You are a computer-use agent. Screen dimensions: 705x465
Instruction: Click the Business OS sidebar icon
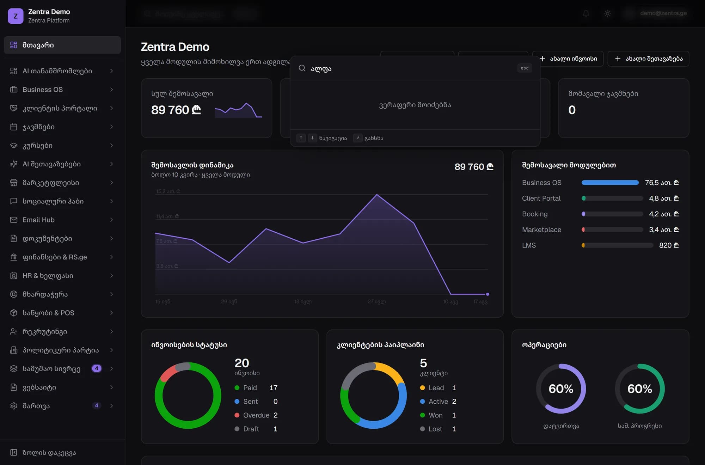point(14,90)
